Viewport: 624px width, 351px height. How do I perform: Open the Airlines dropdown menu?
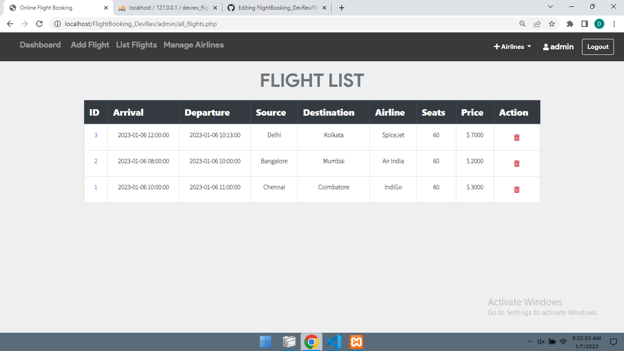click(x=512, y=46)
